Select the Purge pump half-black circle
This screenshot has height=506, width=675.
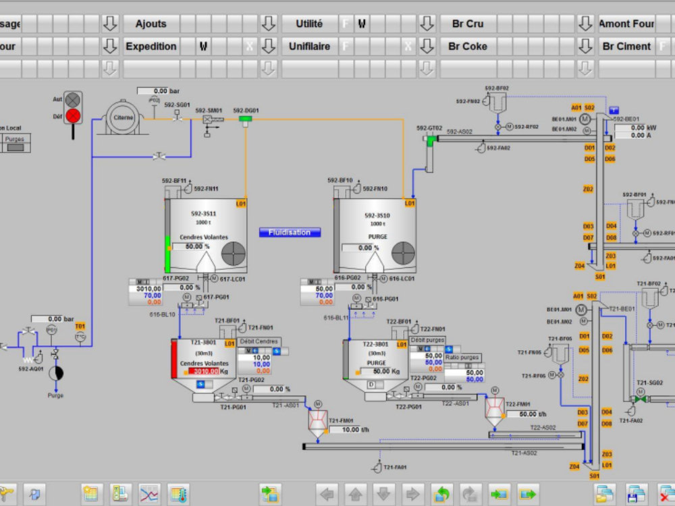(55, 373)
